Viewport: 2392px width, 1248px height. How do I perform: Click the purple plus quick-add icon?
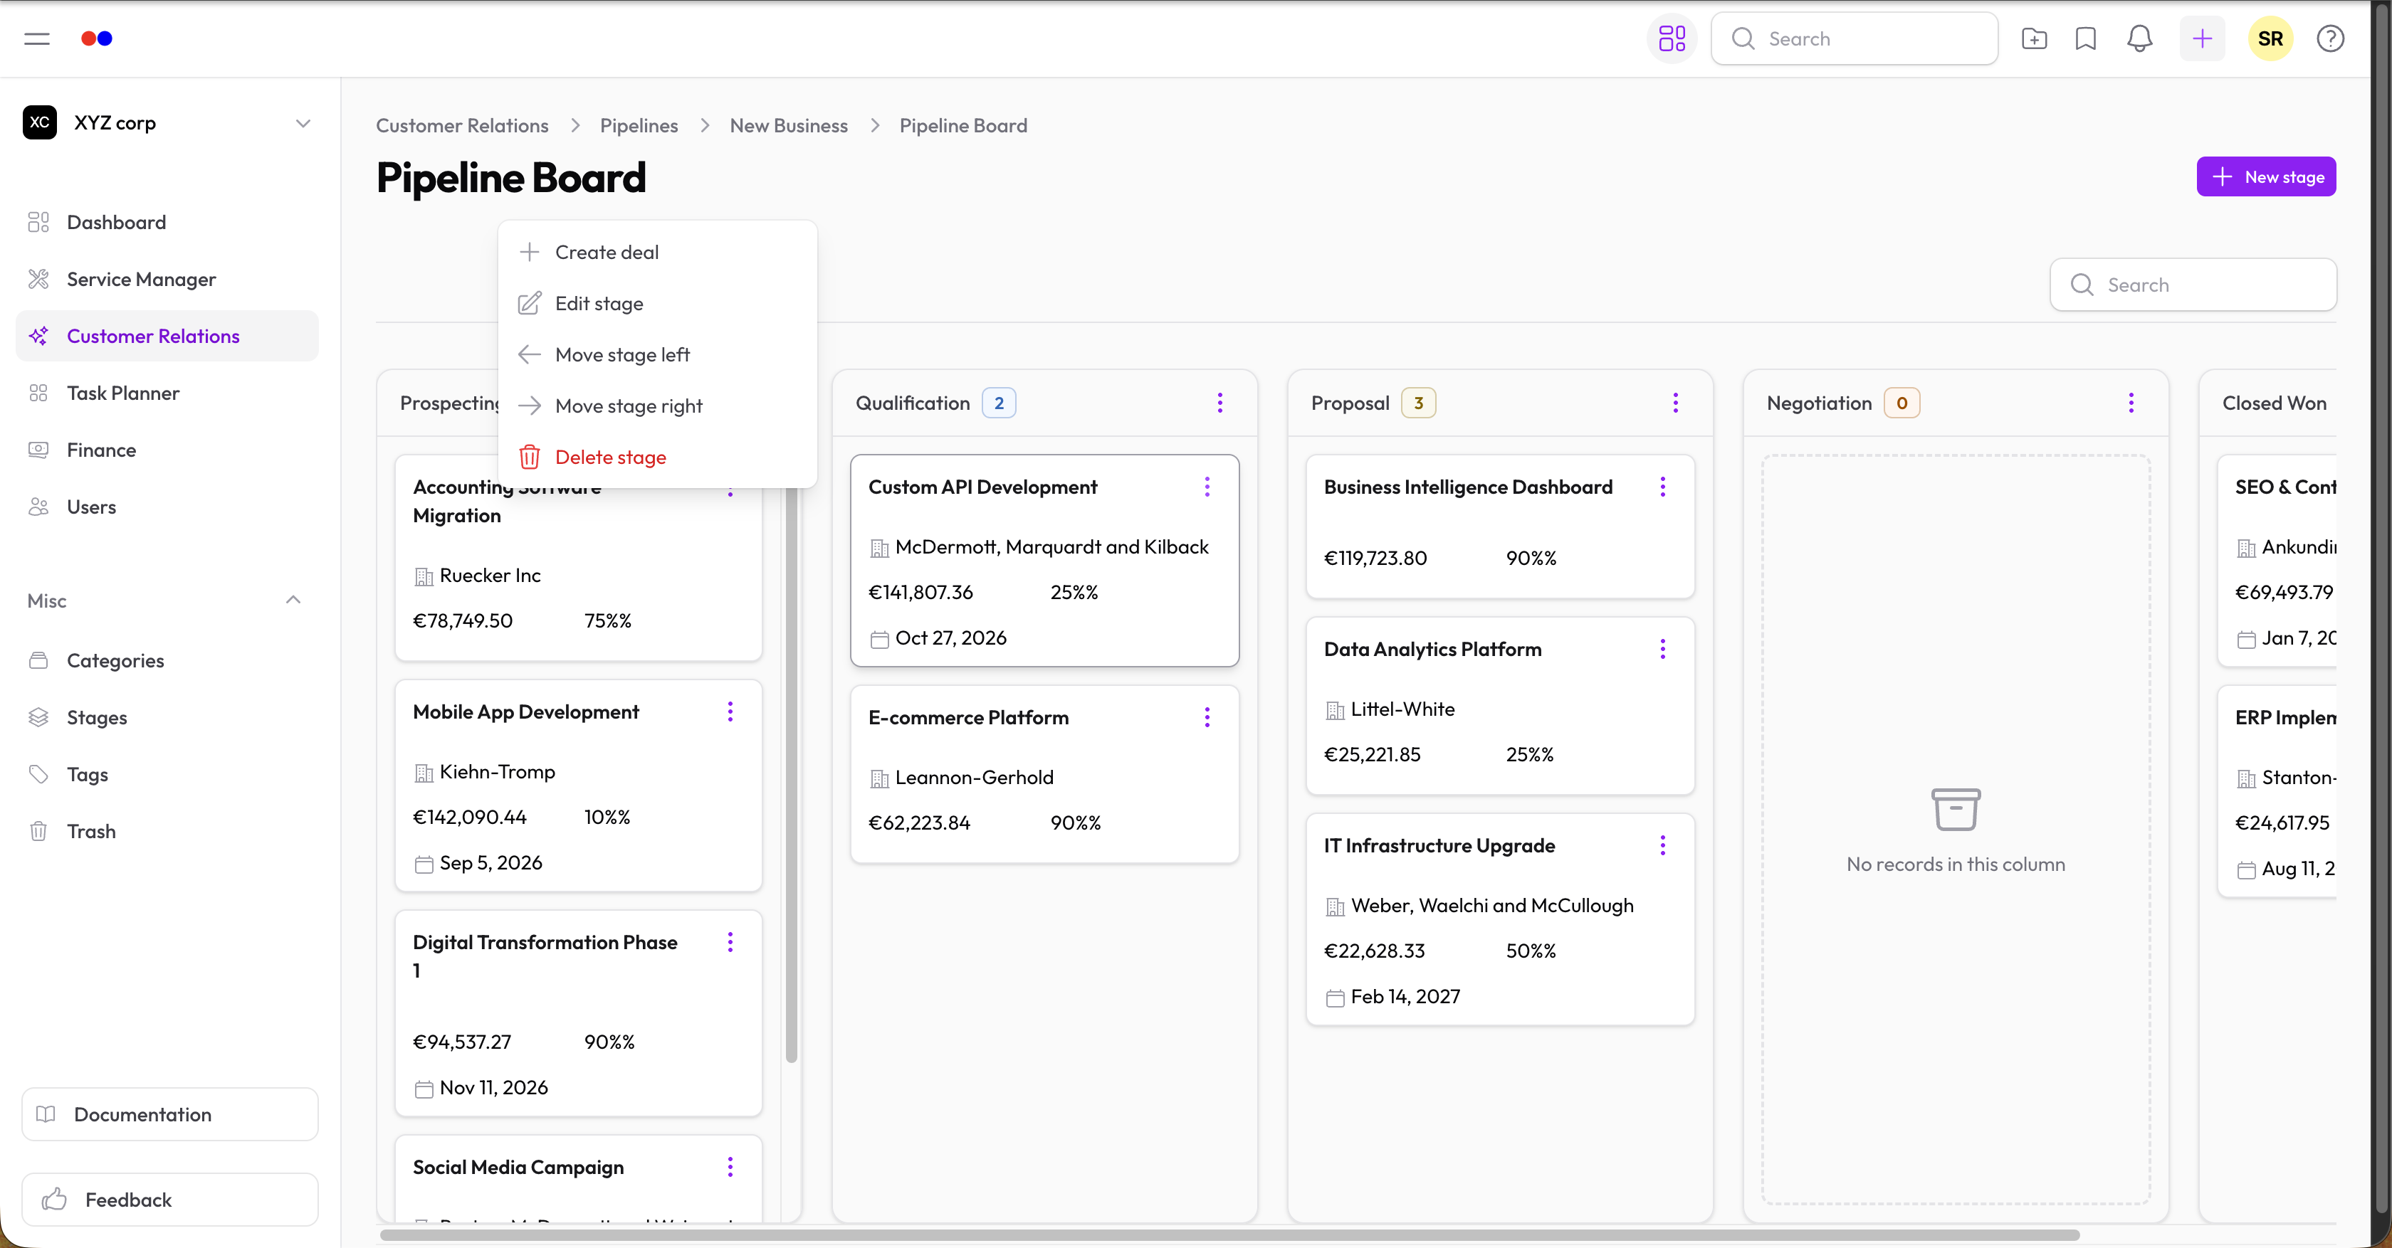coord(2202,39)
